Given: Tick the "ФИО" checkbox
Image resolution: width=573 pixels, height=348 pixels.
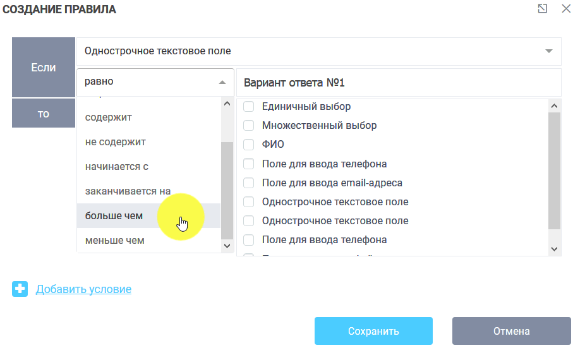Looking at the screenshot, I should (249, 145).
